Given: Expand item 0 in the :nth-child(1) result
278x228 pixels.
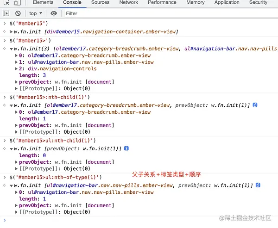Looking at the screenshot, I should pos(16,112).
